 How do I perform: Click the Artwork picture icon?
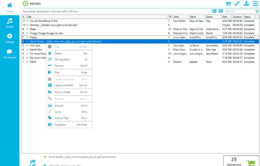click(x=50, y=105)
